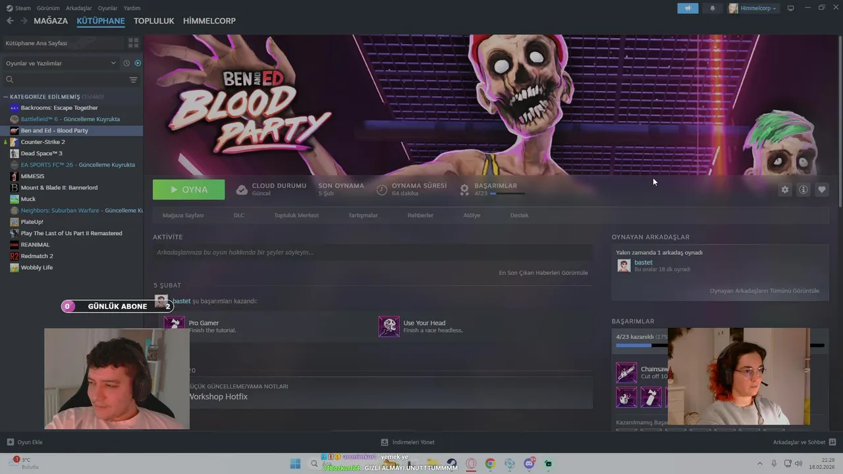Open the Görünüm menu
This screenshot has height=474, width=843.
click(x=48, y=8)
